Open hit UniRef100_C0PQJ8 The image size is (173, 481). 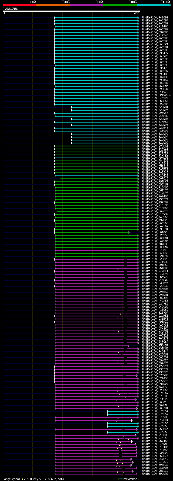click(155, 179)
